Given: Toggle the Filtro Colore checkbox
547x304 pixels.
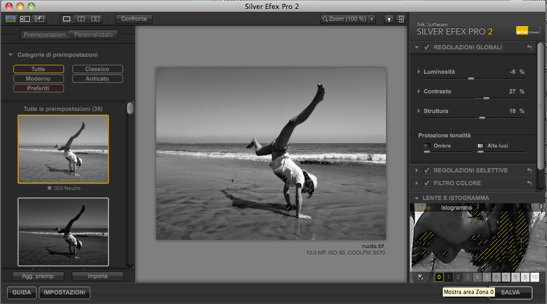Looking at the screenshot, I should pyautogui.click(x=426, y=183).
